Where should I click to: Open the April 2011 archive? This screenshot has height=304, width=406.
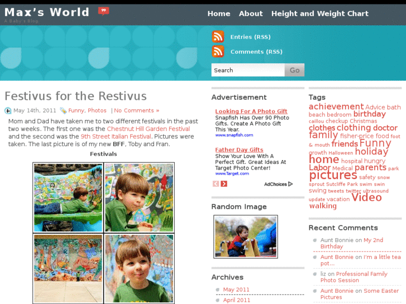pos(236,300)
